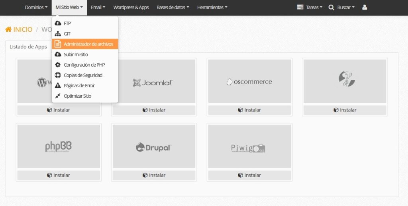Image resolution: width=408 pixels, height=206 pixels.
Task: Select GIT from the menu
Action: [x=85, y=34]
